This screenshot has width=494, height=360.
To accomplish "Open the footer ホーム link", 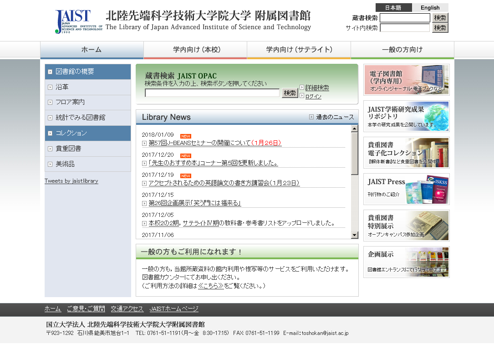I will (x=53, y=309).
